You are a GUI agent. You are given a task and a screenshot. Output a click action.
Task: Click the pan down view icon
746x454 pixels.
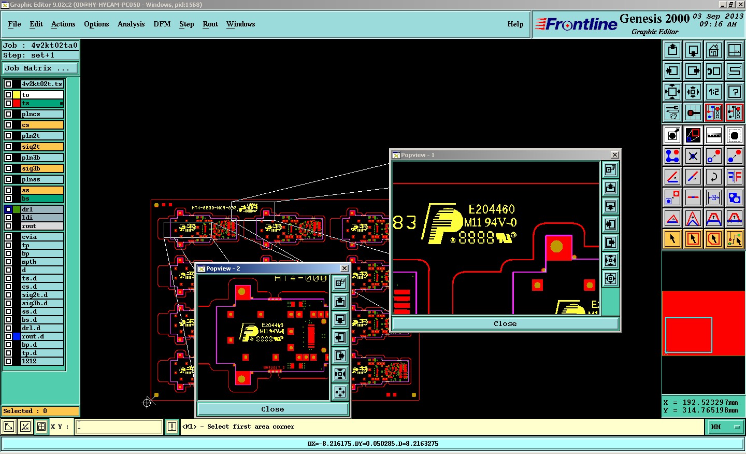693,50
